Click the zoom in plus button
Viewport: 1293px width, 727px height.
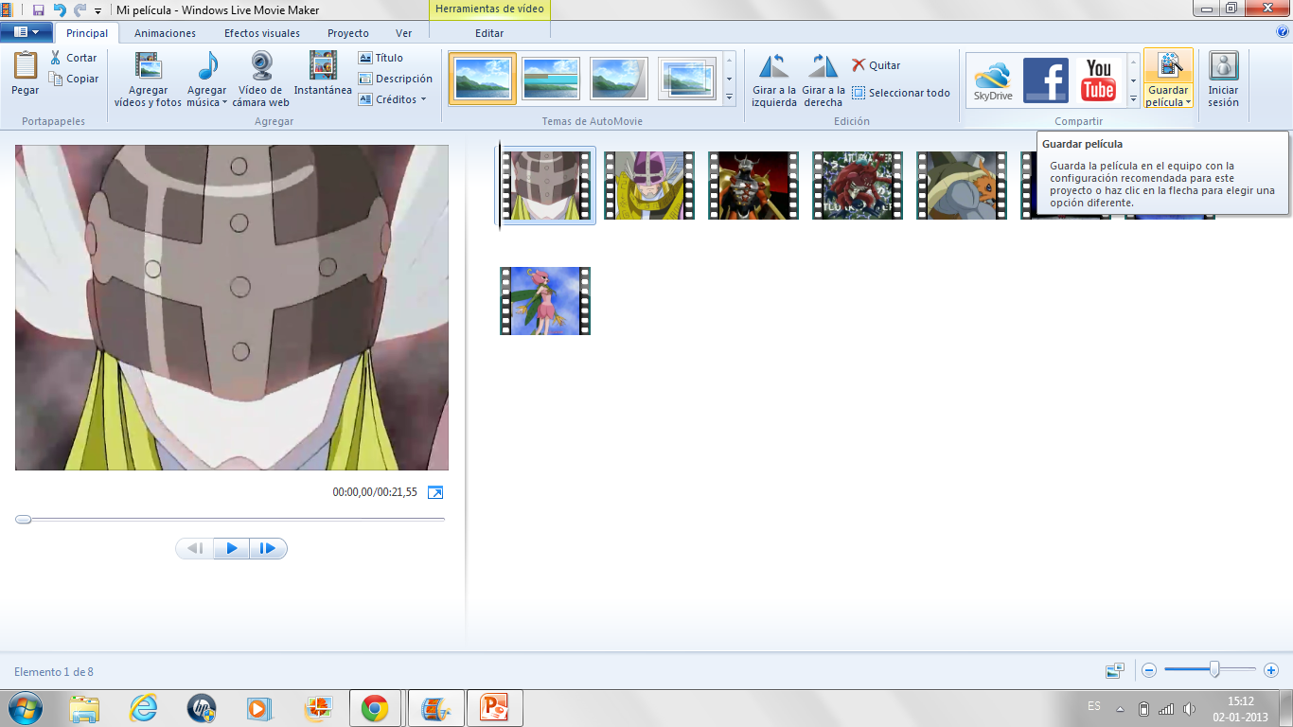point(1271,670)
